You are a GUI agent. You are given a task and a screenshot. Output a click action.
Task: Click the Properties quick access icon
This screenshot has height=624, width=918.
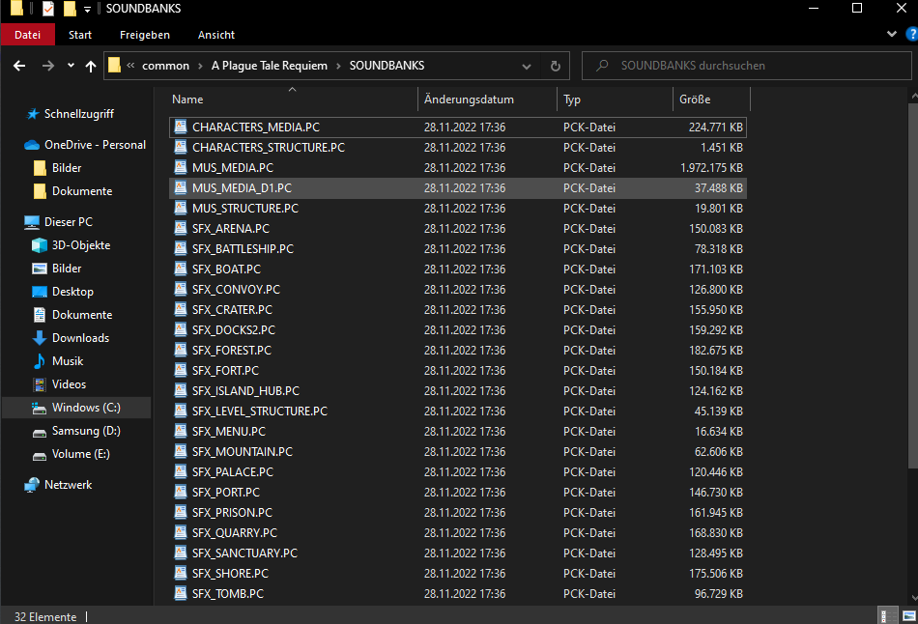(x=48, y=8)
